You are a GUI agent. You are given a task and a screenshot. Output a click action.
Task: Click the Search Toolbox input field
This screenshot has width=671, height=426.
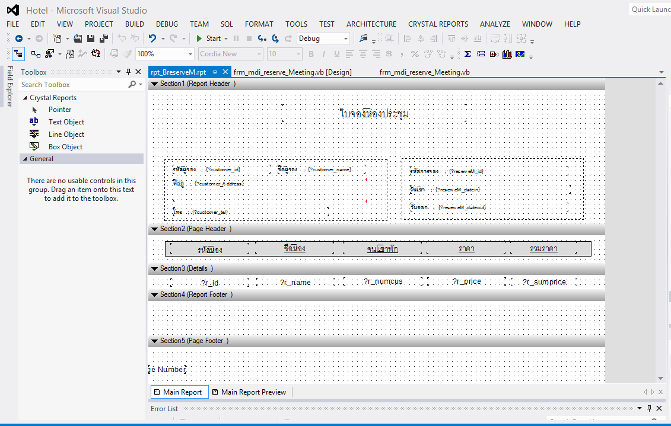click(74, 85)
